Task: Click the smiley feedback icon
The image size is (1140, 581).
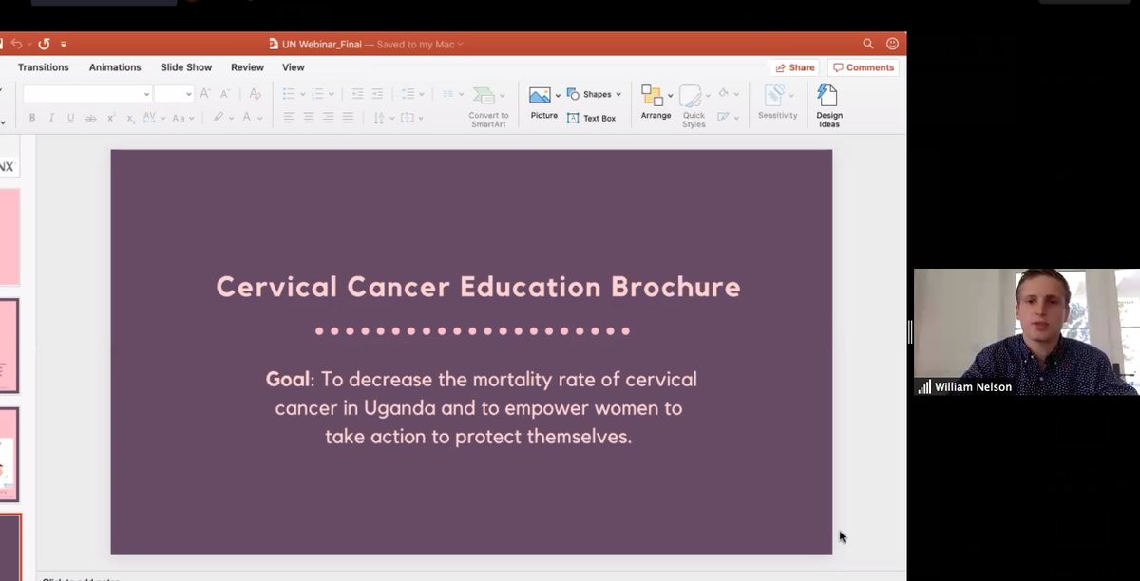Action: point(892,44)
